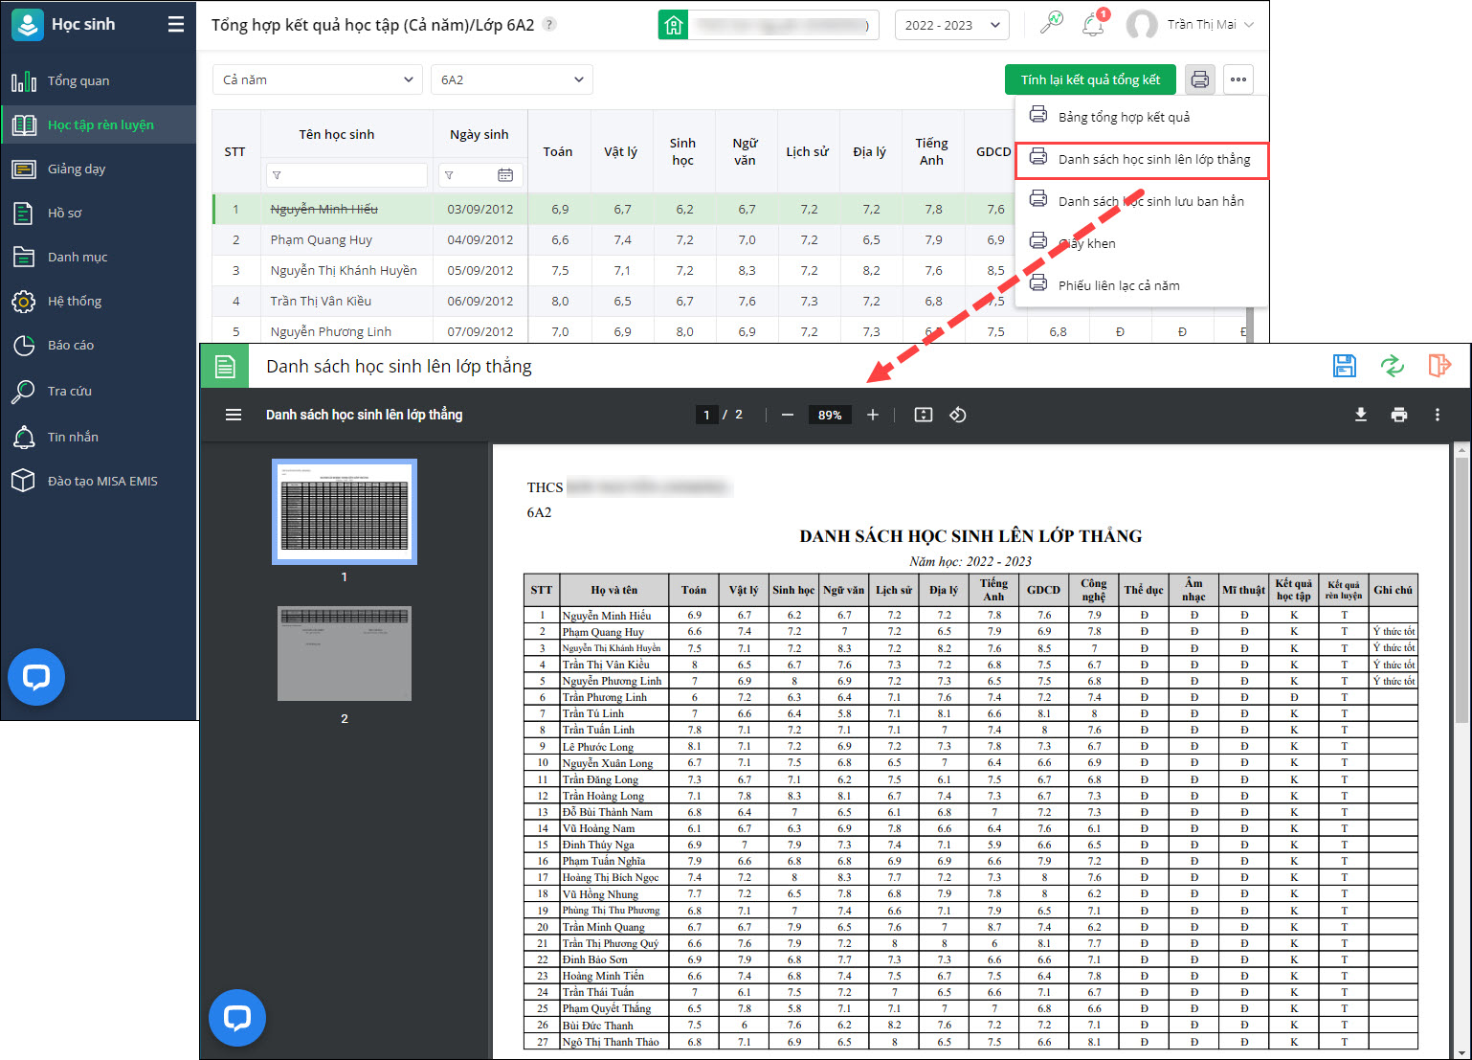The image size is (1472, 1060).
Task: Click the rotate page icon in PDF toolbar
Action: point(958,415)
